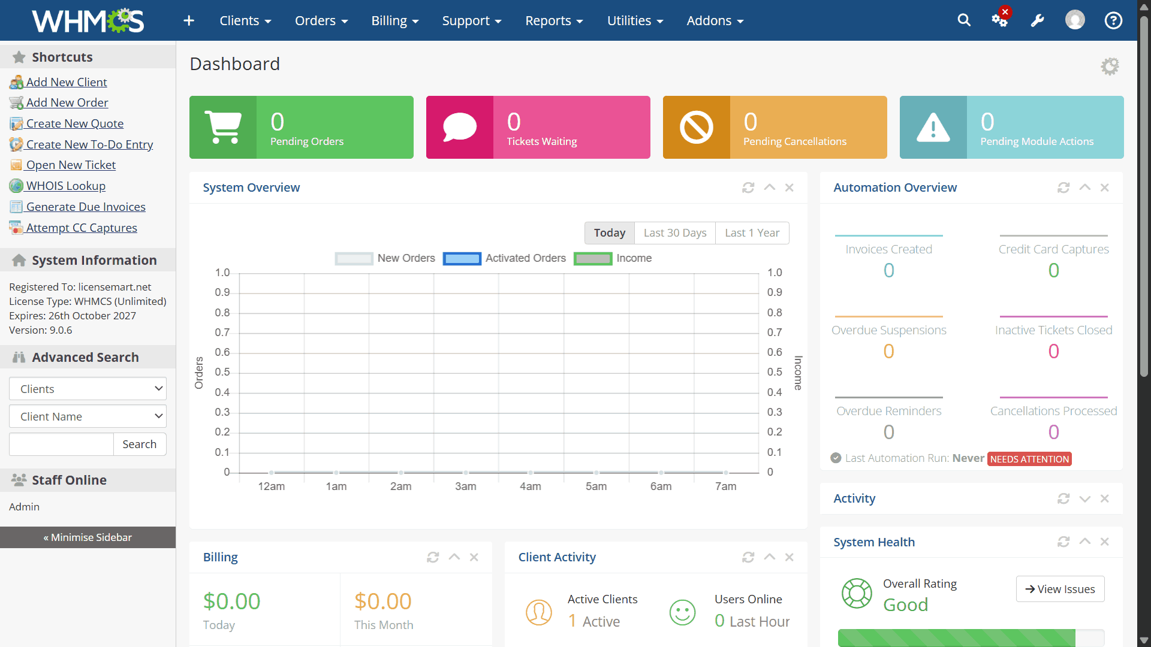The width and height of the screenshot is (1151, 647).
Task: Close the System Overview widget
Action: 790,188
